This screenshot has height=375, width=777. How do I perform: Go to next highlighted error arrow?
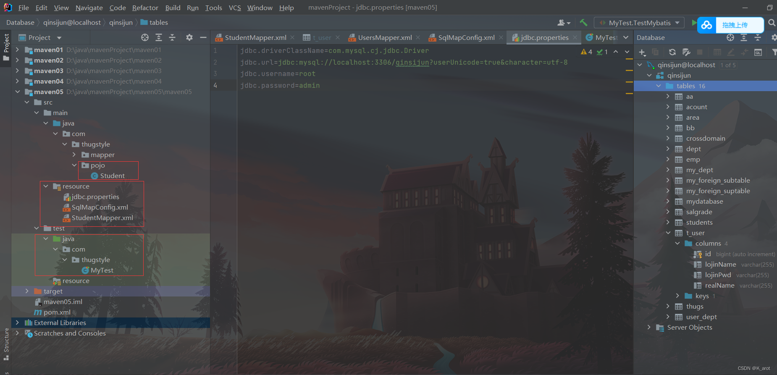click(x=627, y=52)
